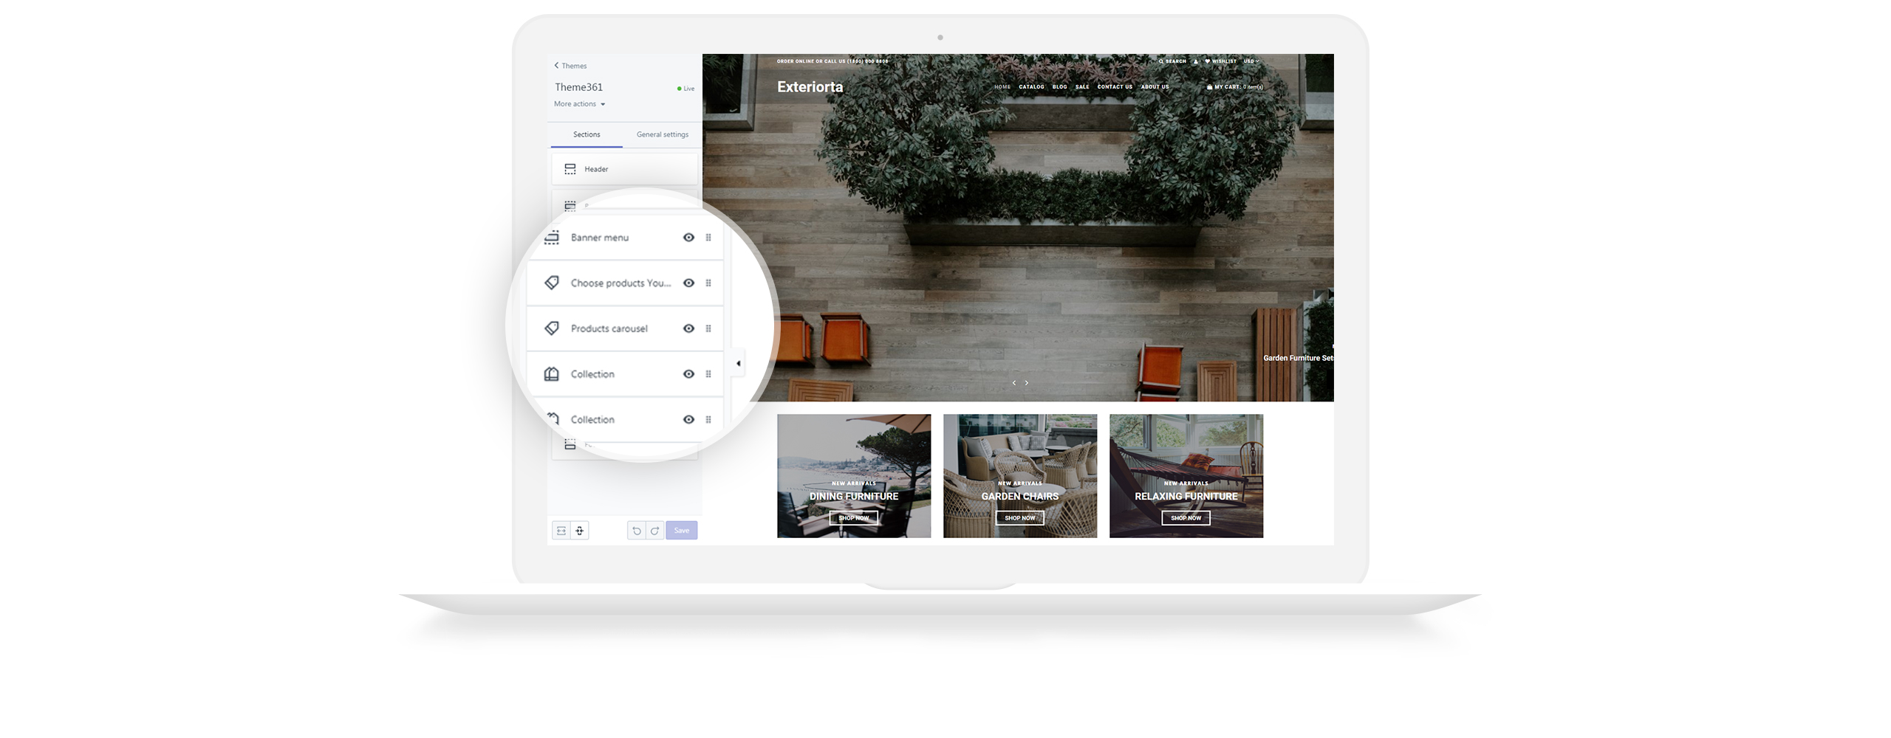Grab the Banner menu drag handle

pyautogui.click(x=708, y=238)
